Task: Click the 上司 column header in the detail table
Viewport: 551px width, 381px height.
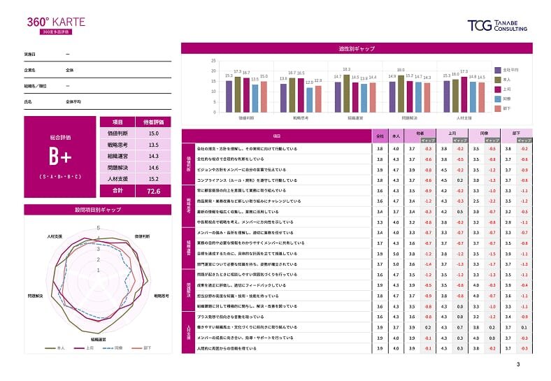Action: (x=452, y=134)
